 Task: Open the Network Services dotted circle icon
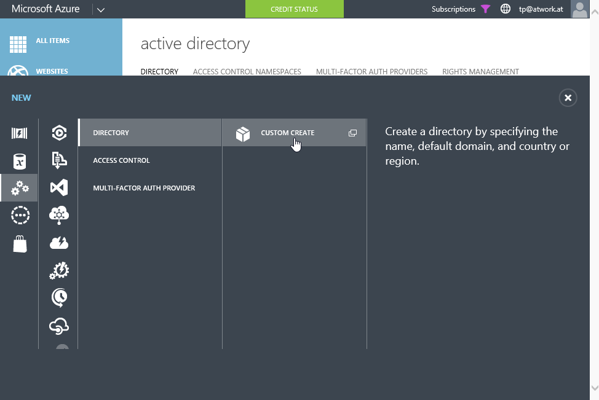[20, 215]
